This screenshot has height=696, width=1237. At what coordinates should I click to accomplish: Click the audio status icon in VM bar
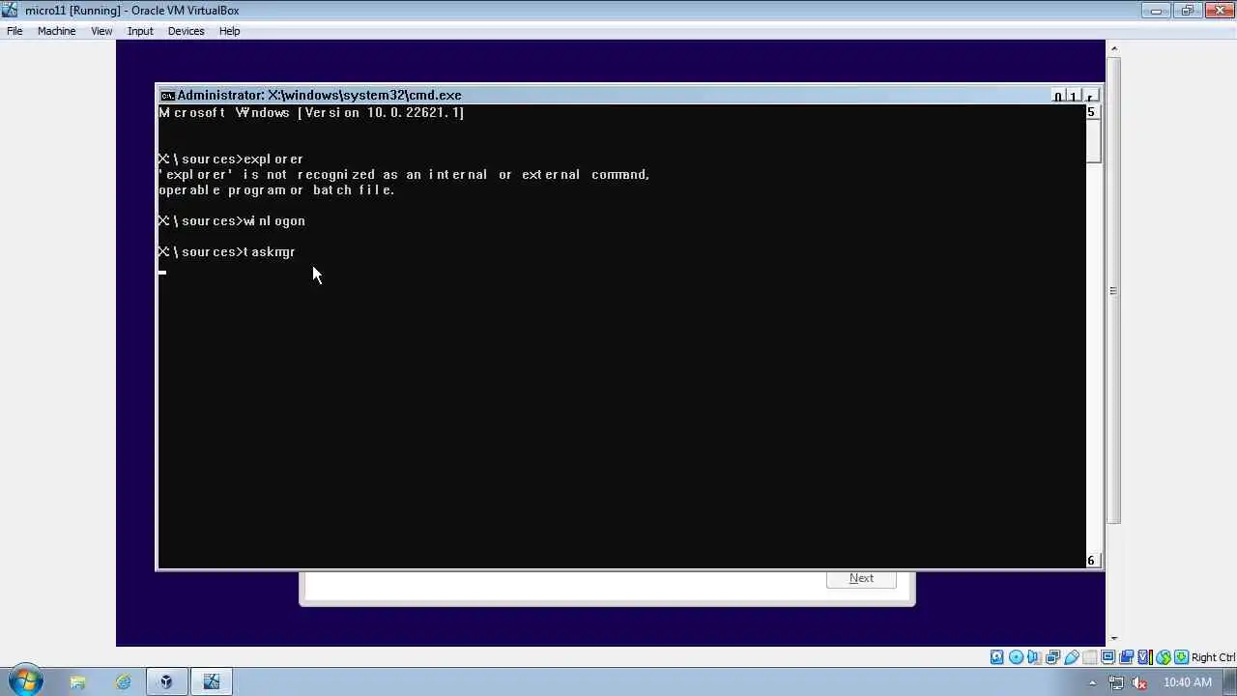pos(1034,657)
